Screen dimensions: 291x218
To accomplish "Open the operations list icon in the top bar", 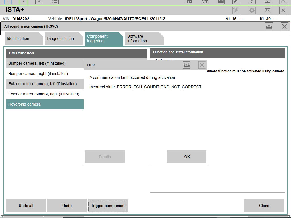I will point(55,2).
